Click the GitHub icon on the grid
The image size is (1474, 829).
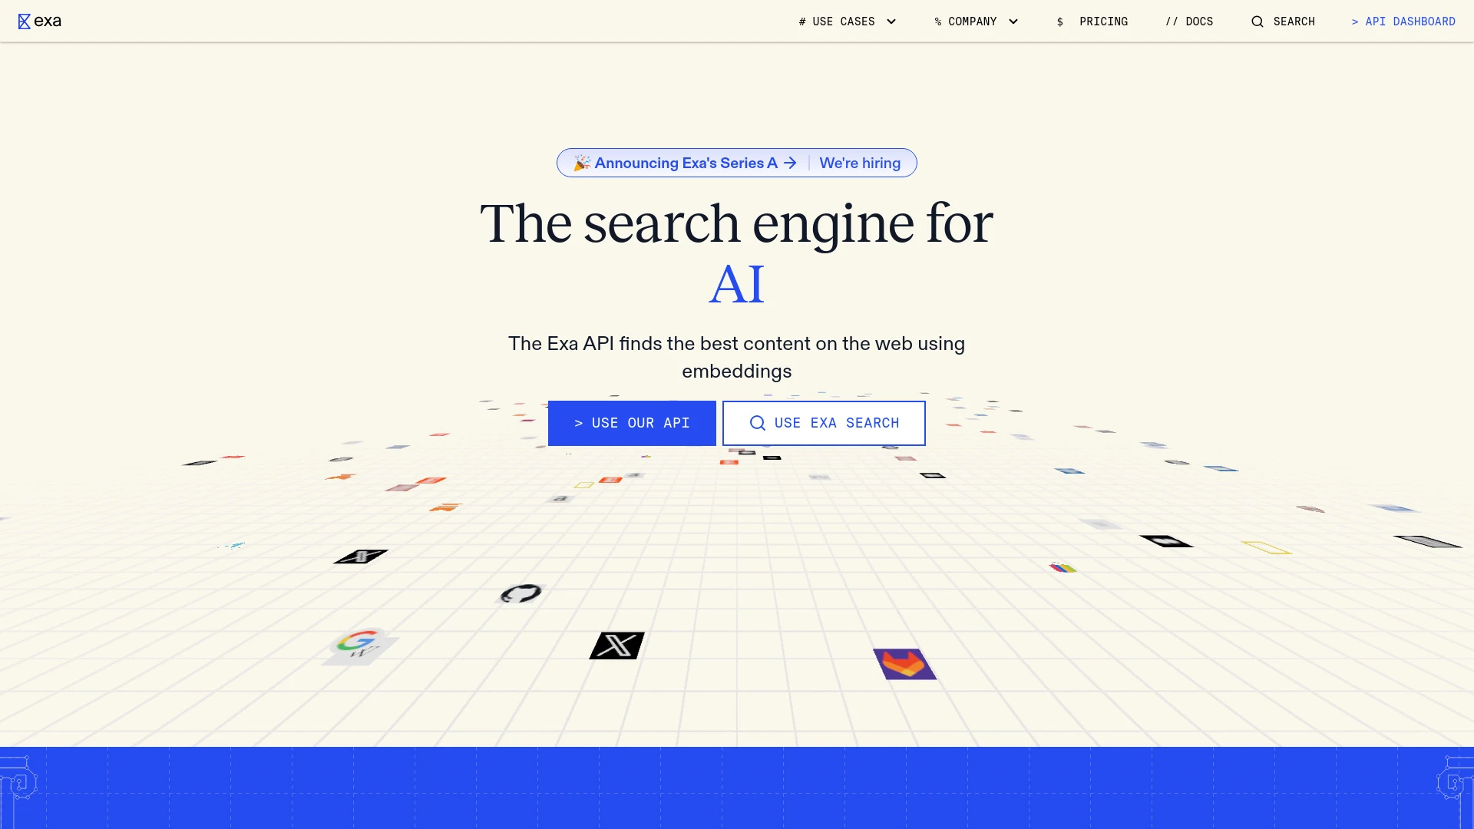click(521, 593)
